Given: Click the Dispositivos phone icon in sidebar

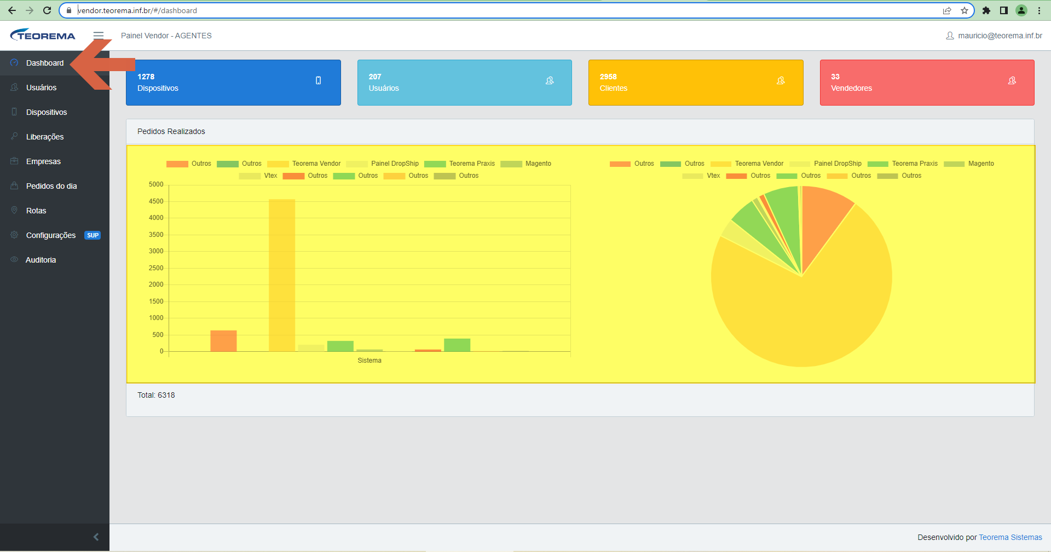Looking at the screenshot, I should 14,112.
